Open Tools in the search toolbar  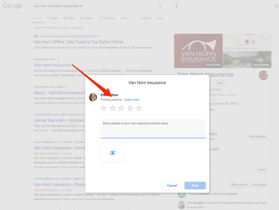(159, 18)
